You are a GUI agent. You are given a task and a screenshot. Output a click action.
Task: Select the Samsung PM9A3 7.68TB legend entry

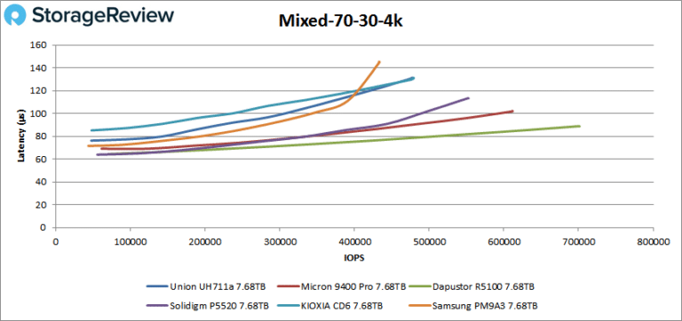[474, 306]
